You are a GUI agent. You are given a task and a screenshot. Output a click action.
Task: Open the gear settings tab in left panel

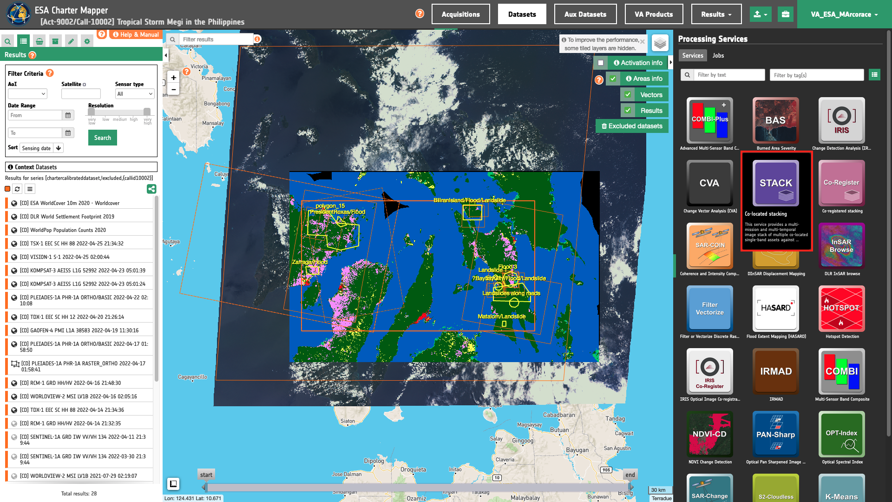click(x=87, y=41)
